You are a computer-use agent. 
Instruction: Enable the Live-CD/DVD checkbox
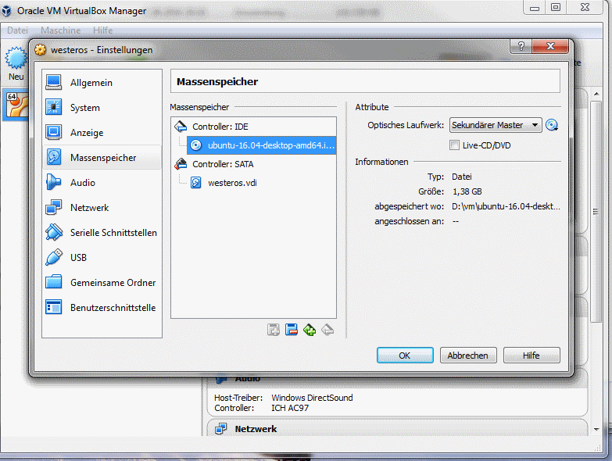point(454,145)
